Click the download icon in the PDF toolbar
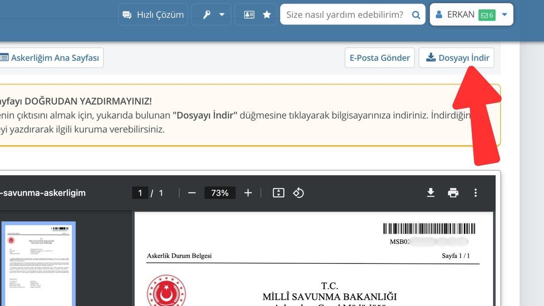Viewport: 544px width, 306px height. pyautogui.click(x=430, y=193)
